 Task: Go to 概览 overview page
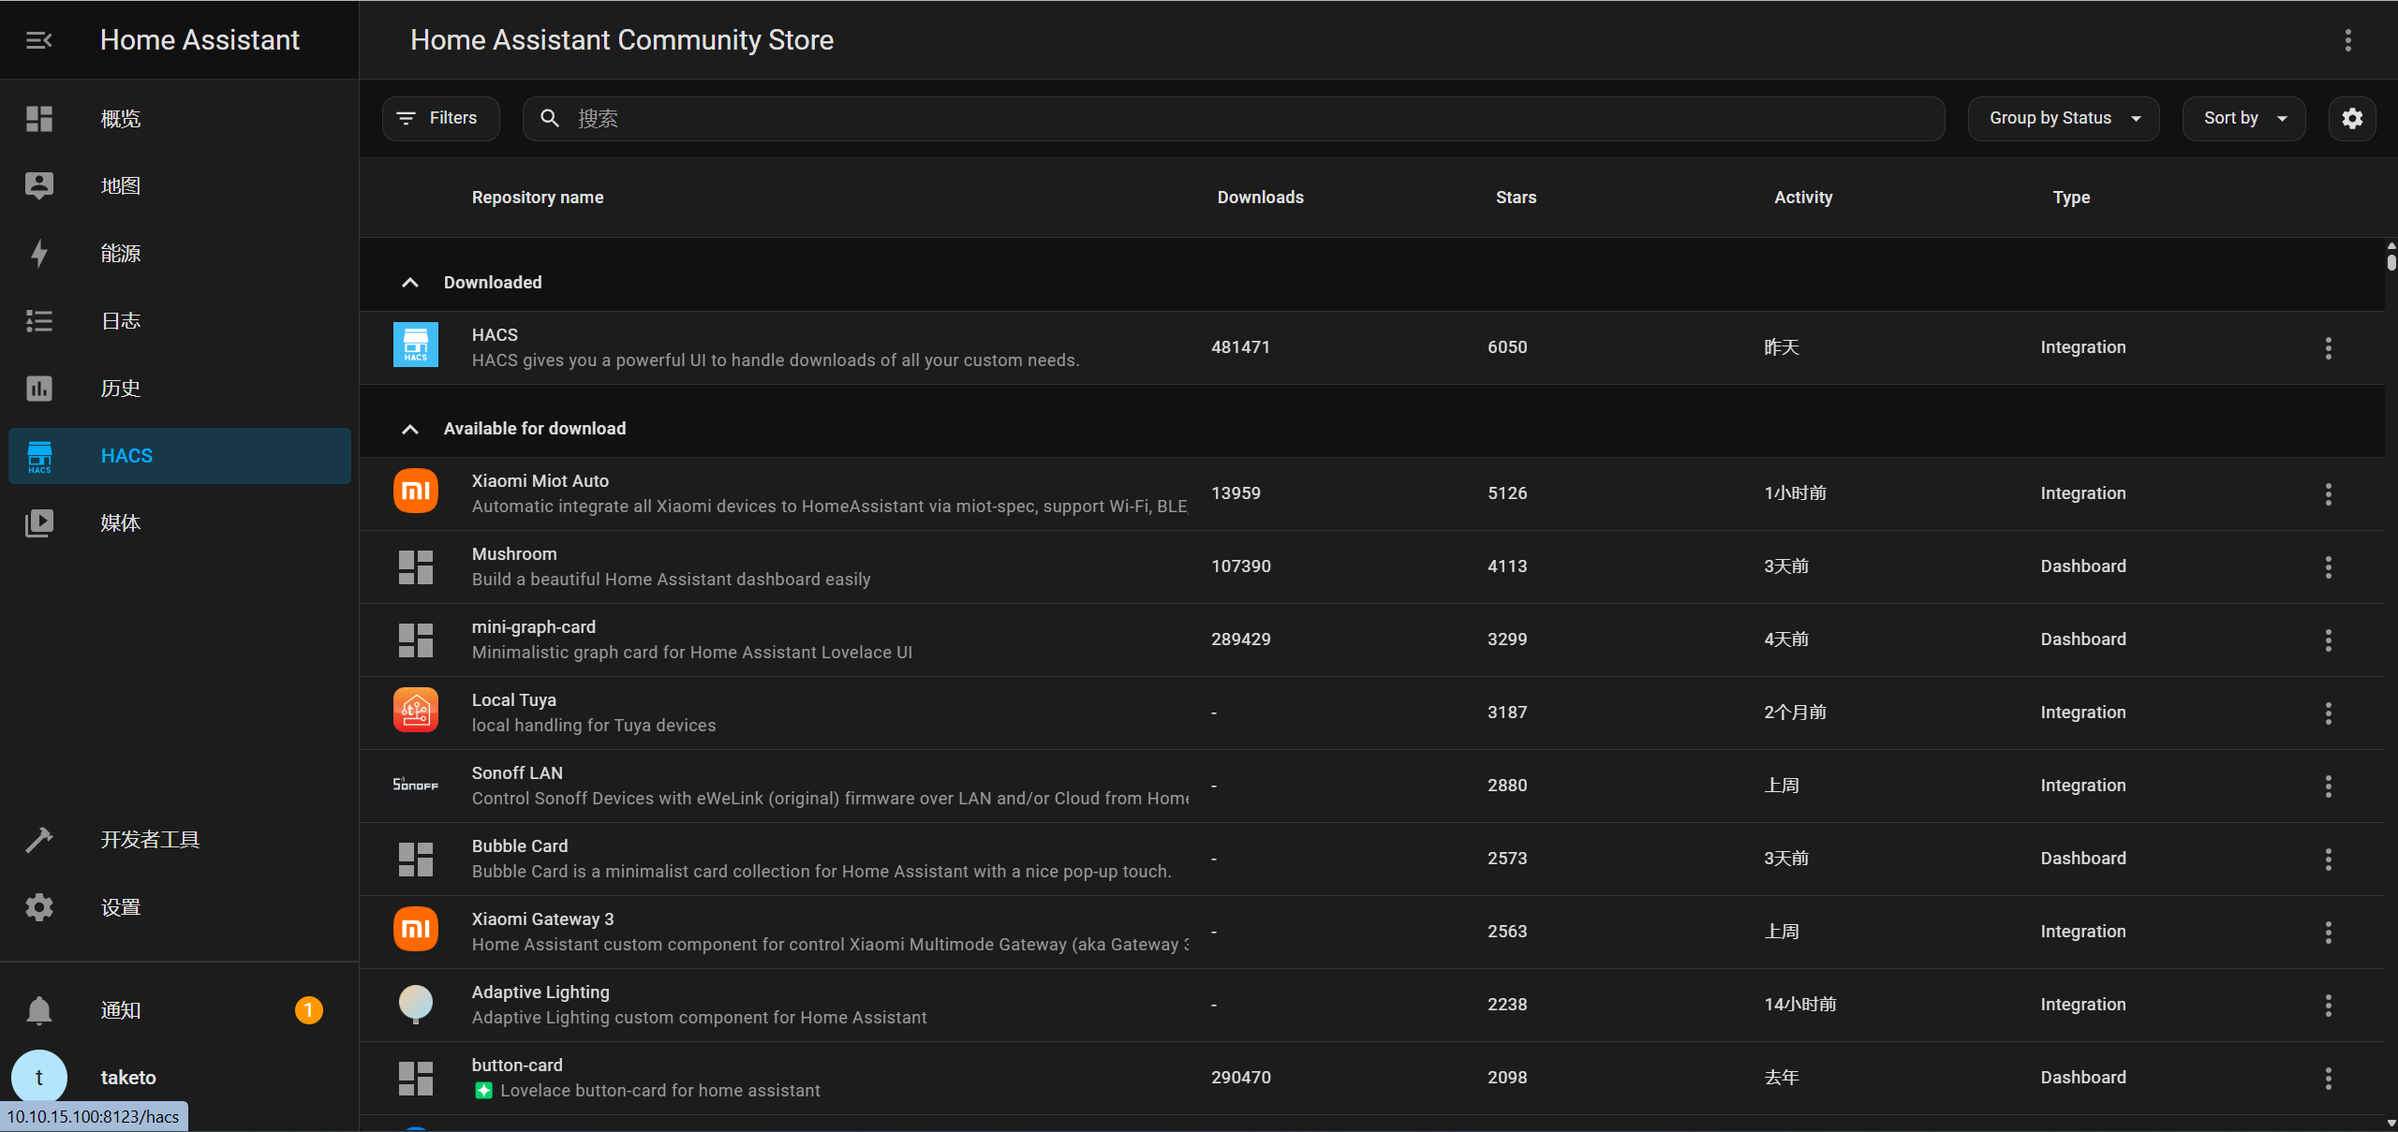pos(121,119)
